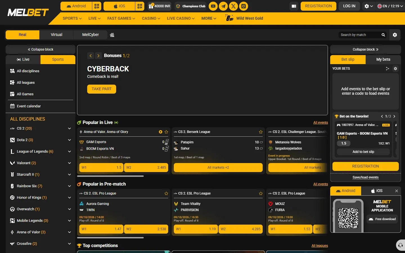The image size is (405, 253).
Task: Open the Instagram social link icon
Action: coord(244,6)
